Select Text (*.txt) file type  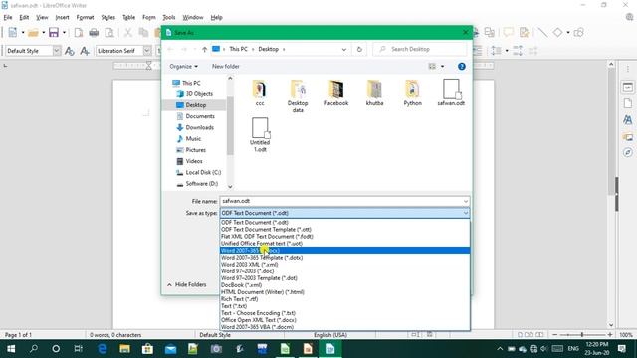click(345, 306)
